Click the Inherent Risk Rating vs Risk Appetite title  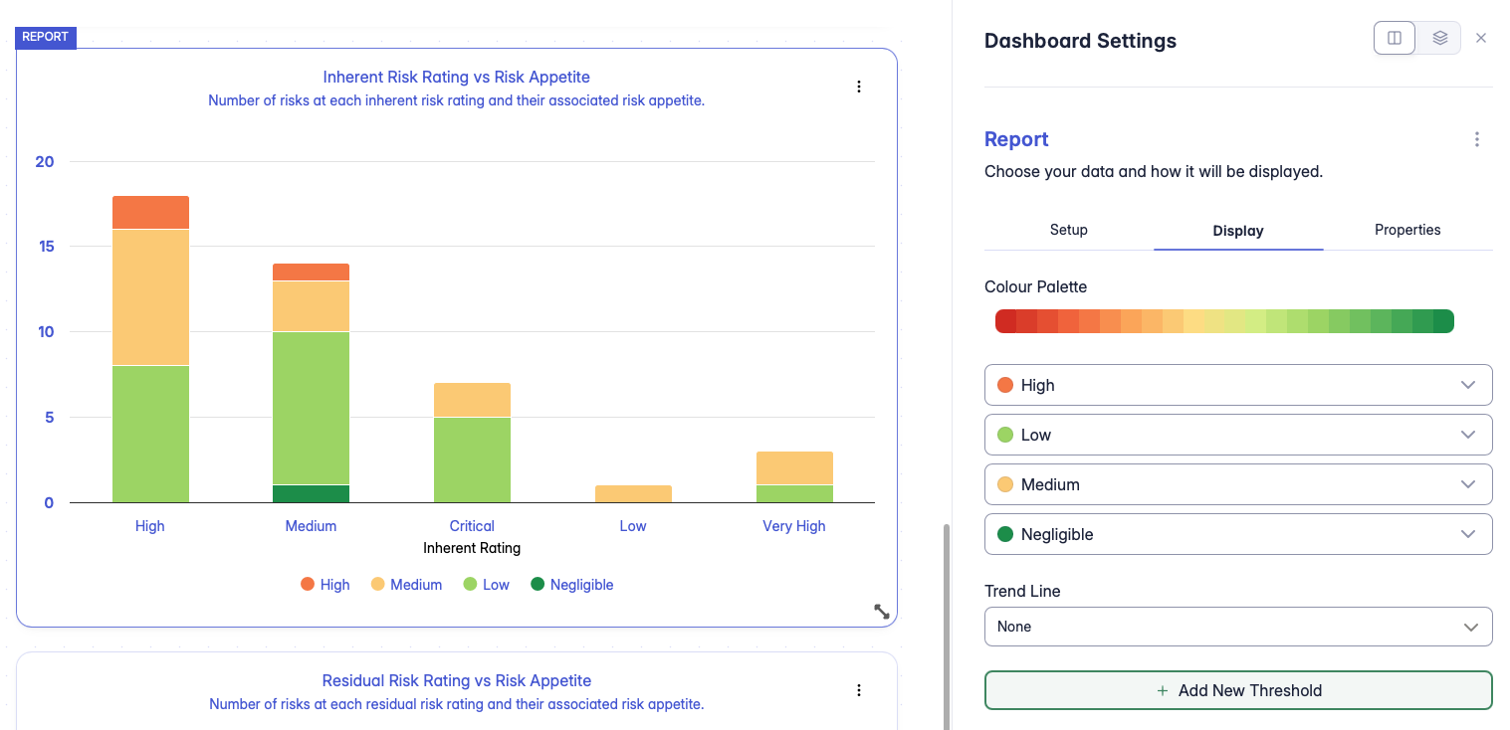coord(456,77)
